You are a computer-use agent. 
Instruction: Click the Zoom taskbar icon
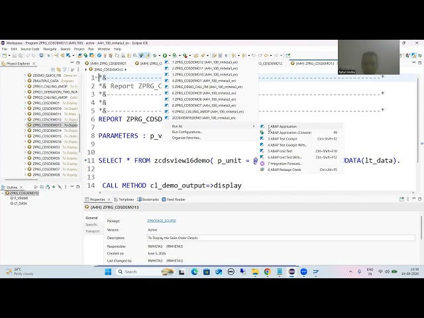[x=303, y=272]
